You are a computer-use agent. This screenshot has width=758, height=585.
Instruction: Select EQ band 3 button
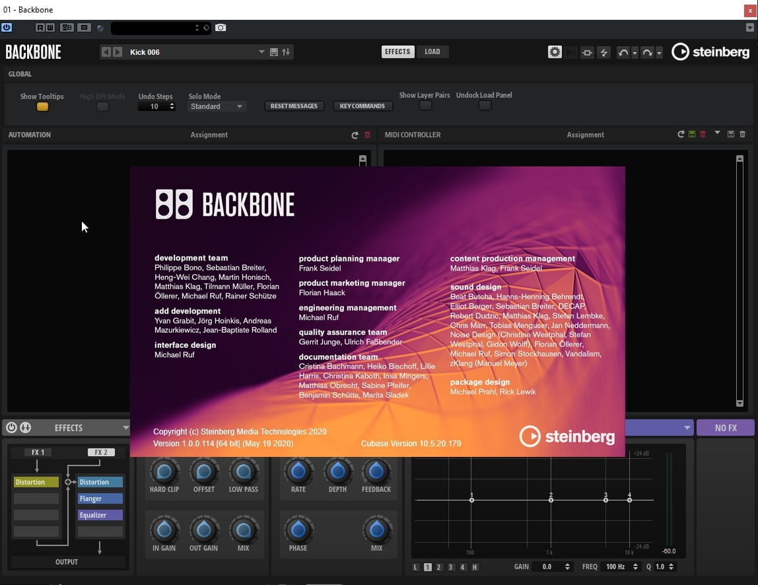[450, 567]
